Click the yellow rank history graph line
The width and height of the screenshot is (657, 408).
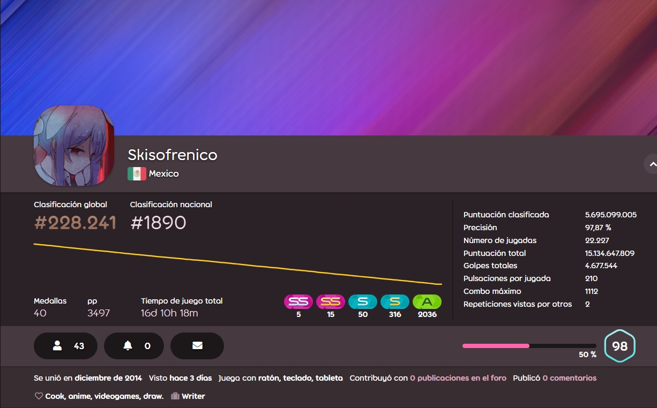point(238,264)
